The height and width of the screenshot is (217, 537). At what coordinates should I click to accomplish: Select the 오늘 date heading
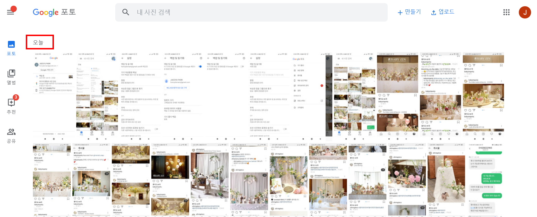[38, 42]
